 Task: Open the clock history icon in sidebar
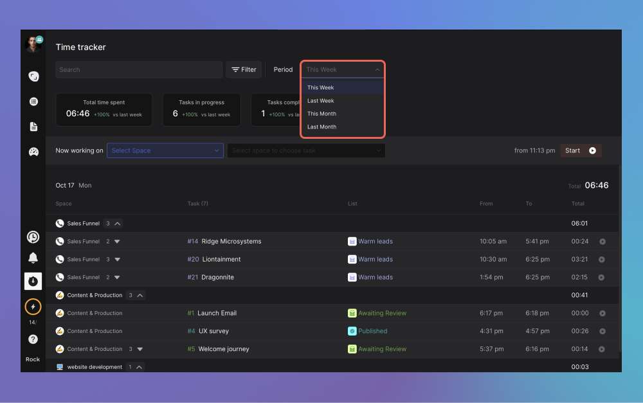pyautogui.click(x=33, y=237)
